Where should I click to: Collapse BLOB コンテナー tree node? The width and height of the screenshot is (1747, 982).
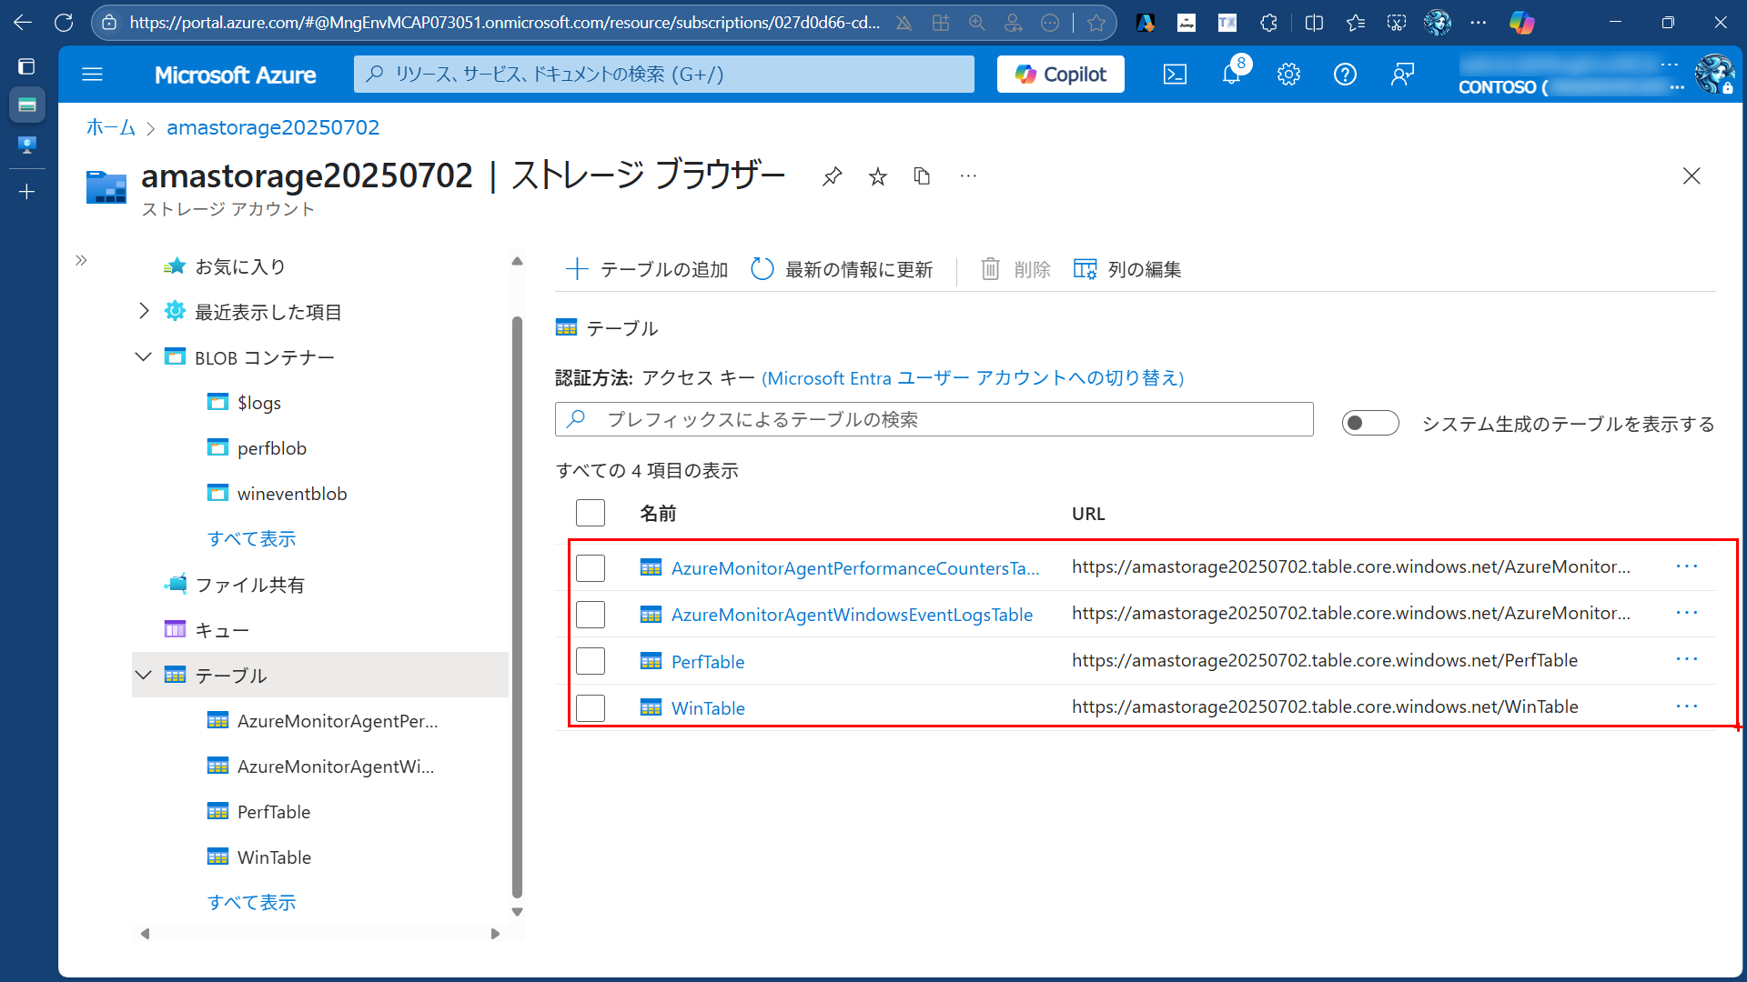coord(144,357)
